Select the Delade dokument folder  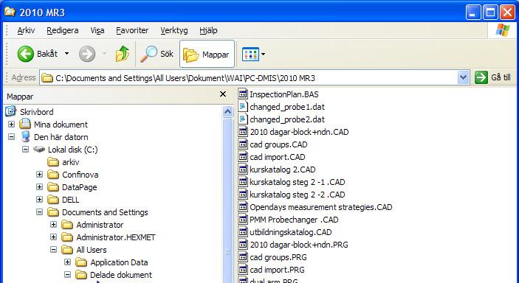pos(121,275)
